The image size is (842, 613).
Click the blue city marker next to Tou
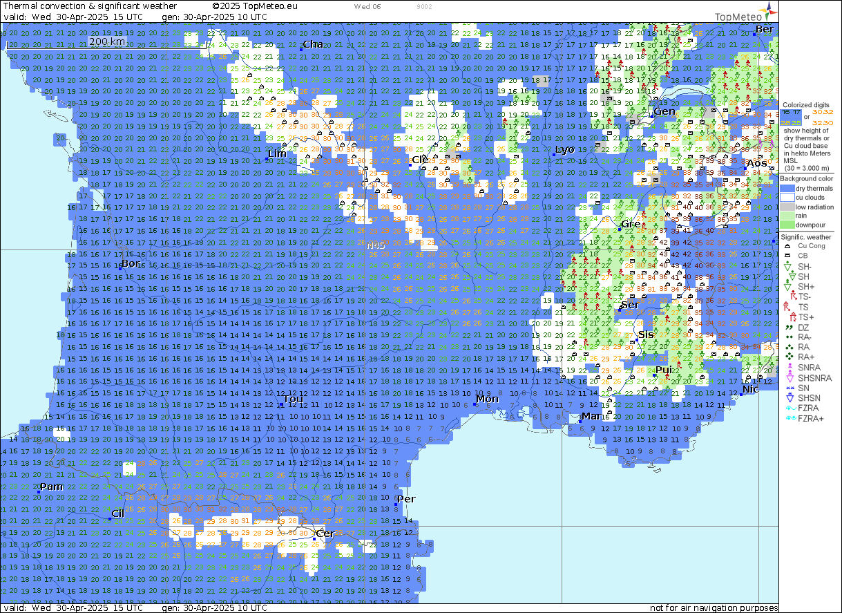coord(281,406)
